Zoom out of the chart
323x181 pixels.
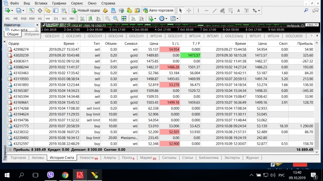tap(115, 19)
